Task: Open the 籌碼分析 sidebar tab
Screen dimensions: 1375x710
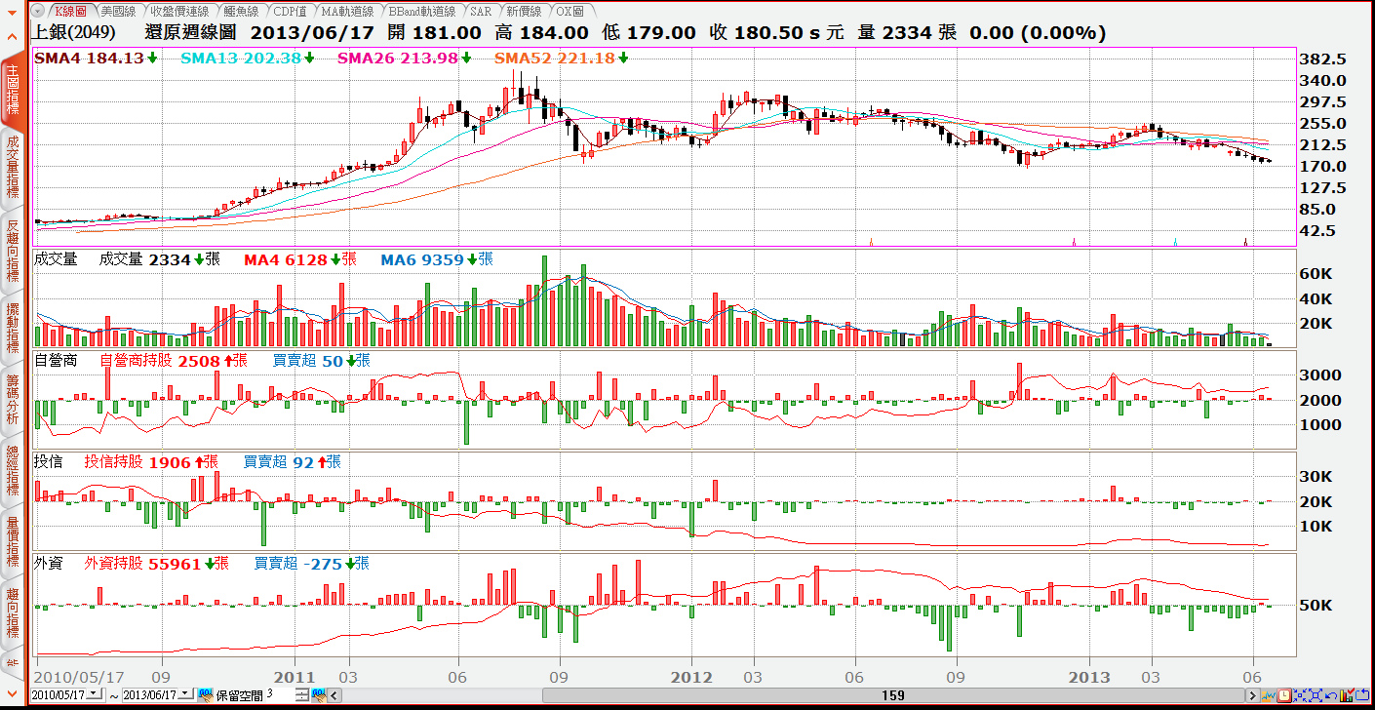Action: 13,399
